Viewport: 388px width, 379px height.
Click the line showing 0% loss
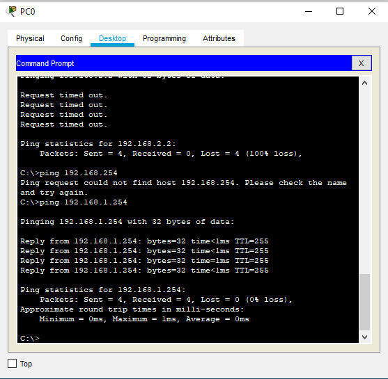tap(166, 300)
